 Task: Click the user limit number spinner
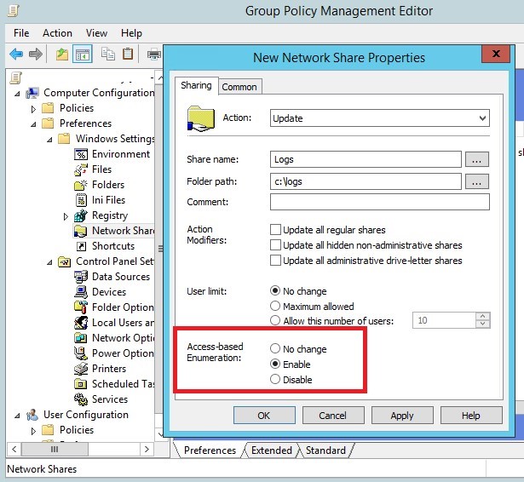point(484,320)
